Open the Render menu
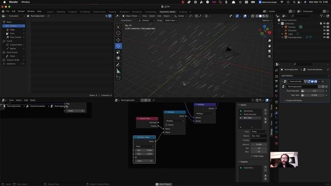This screenshot has height=186, width=331. [21, 11]
